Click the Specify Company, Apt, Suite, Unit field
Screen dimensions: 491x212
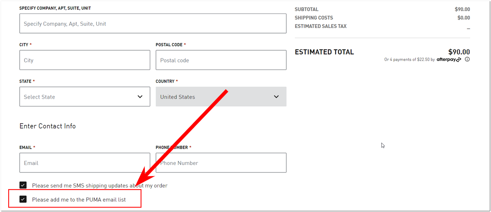pyautogui.click(x=153, y=24)
